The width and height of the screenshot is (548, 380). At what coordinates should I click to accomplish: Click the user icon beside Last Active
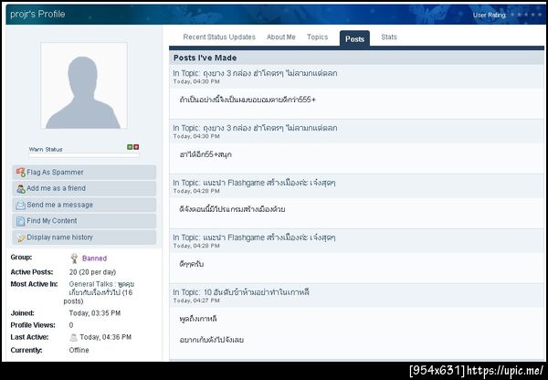pyautogui.click(x=73, y=337)
